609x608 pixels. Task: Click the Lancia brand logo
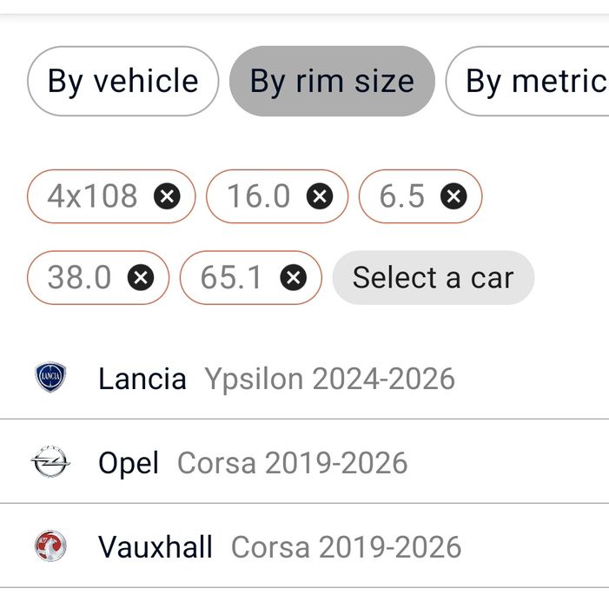pyautogui.click(x=50, y=377)
